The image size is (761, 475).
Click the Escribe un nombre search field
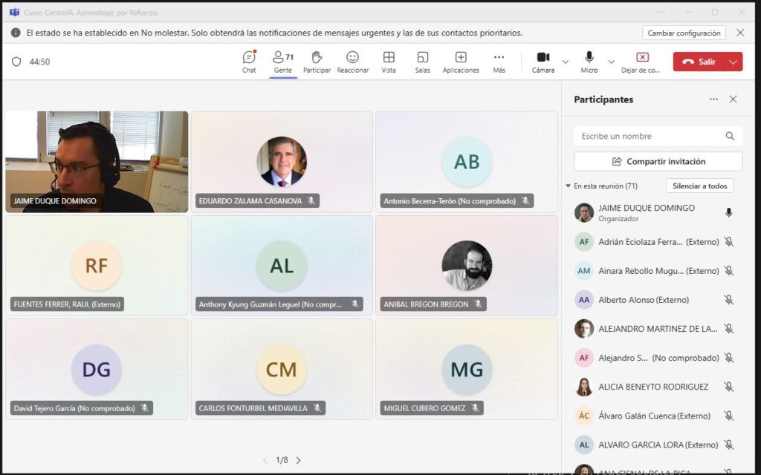(x=658, y=137)
